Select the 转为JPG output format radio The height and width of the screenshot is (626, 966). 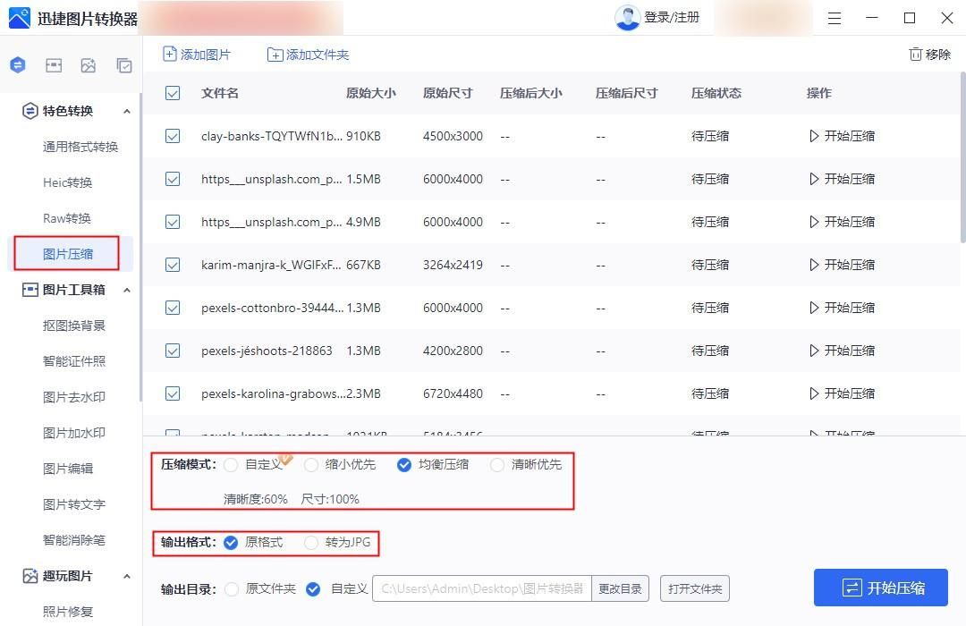(x=312, y=543)
